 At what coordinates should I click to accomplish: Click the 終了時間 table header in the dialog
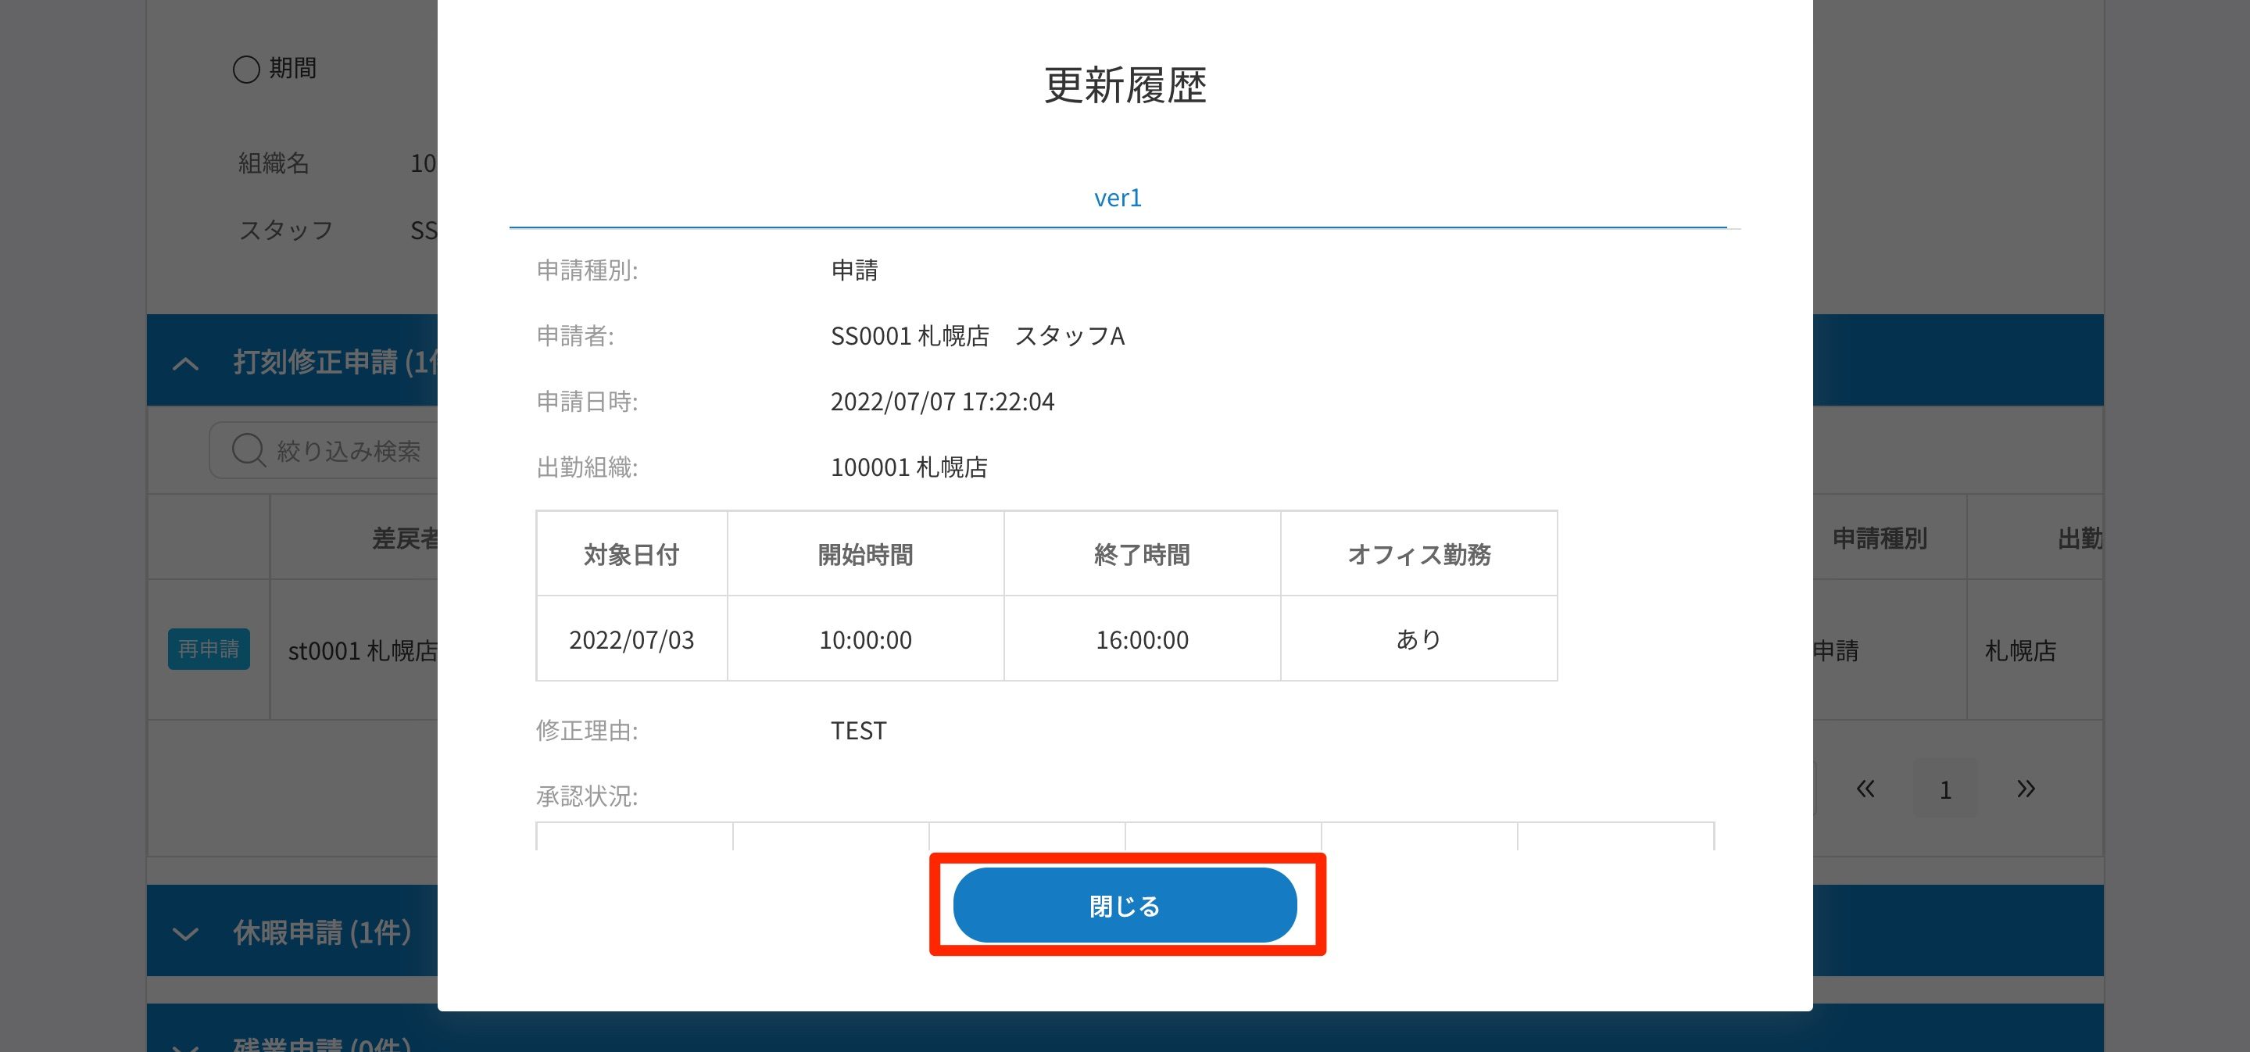click(x=1142, y=554)
